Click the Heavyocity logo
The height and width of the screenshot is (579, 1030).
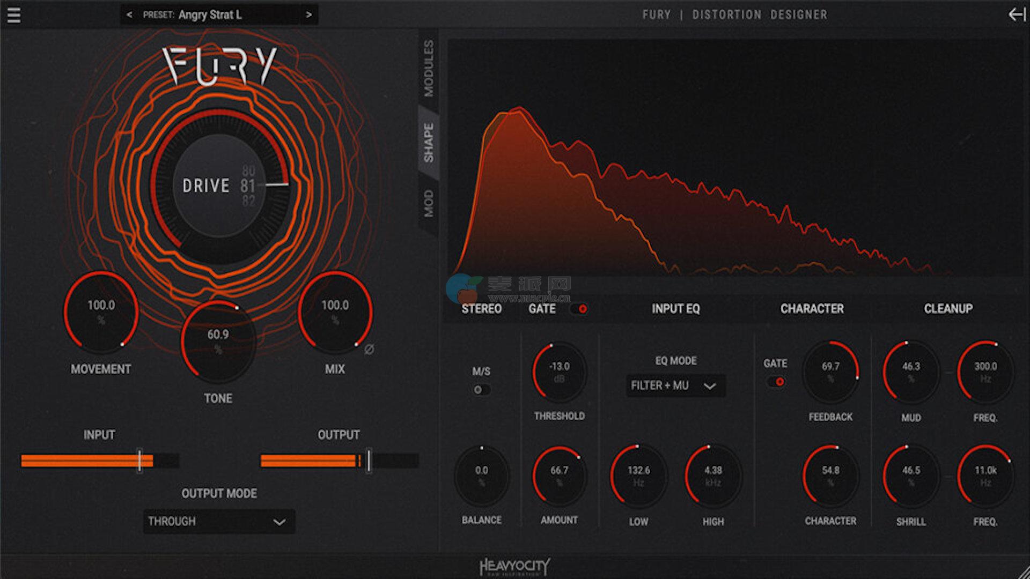pos(514,567)
